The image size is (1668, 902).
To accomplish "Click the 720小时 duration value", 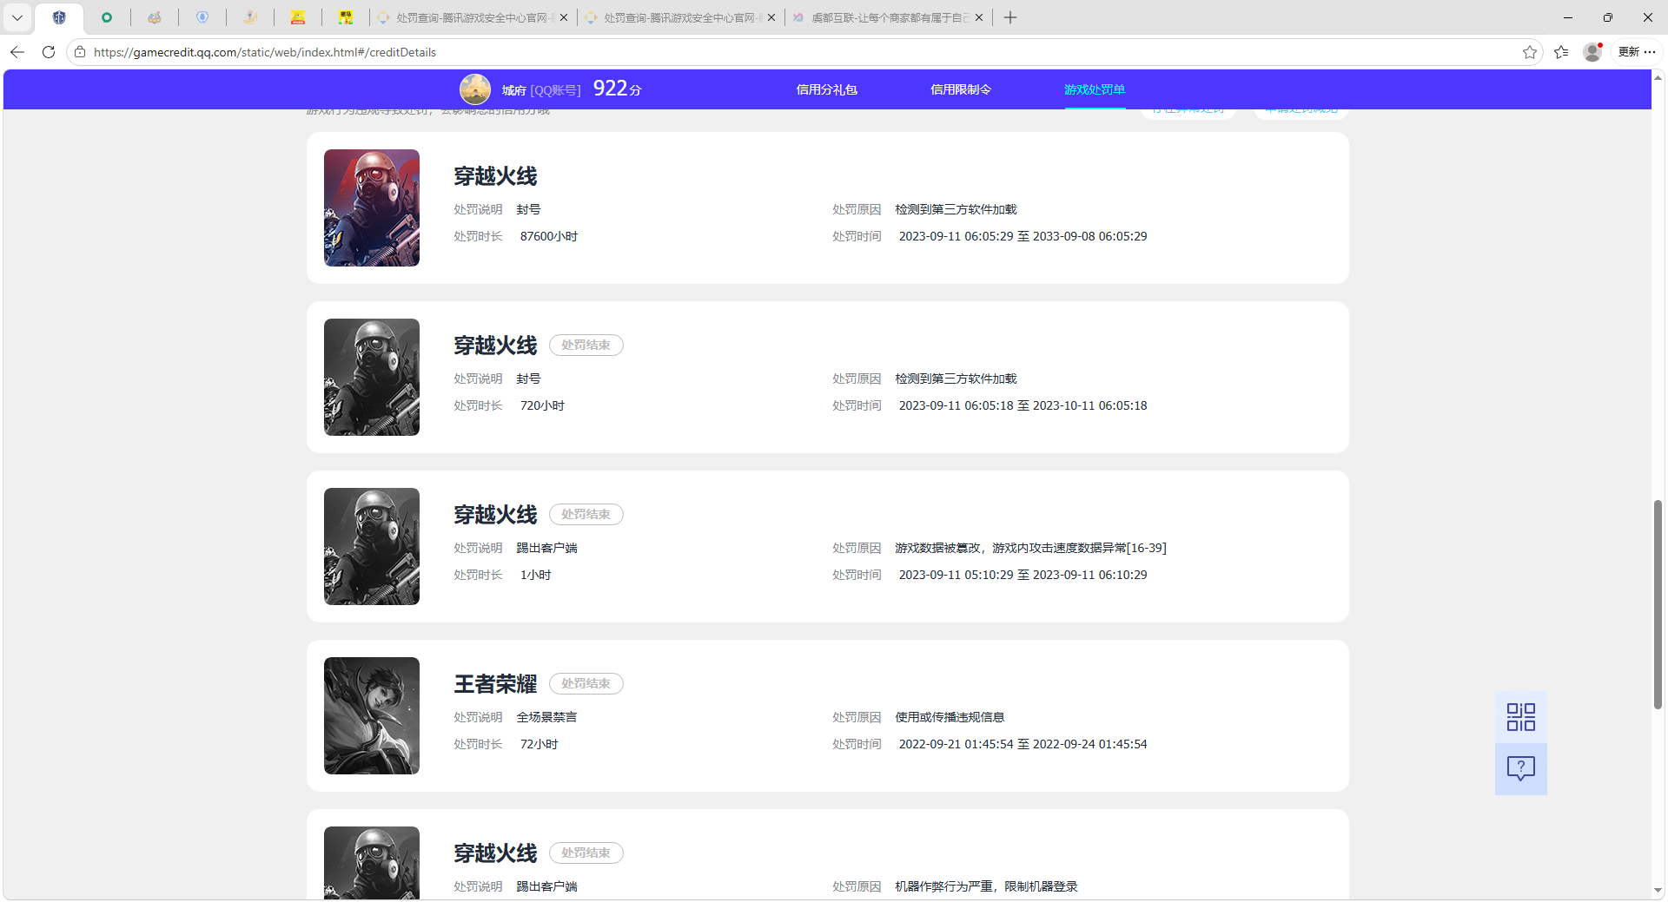I will (542, 405).
